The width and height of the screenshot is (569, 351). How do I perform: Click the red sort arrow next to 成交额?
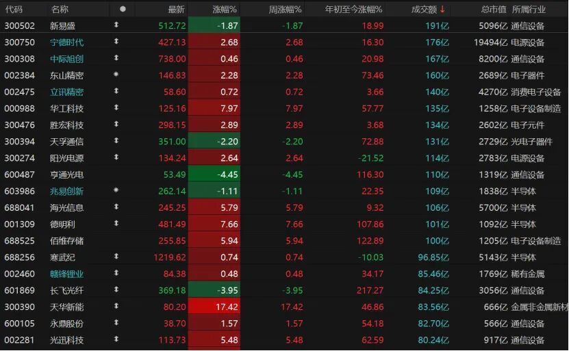(x=442, y=9)
